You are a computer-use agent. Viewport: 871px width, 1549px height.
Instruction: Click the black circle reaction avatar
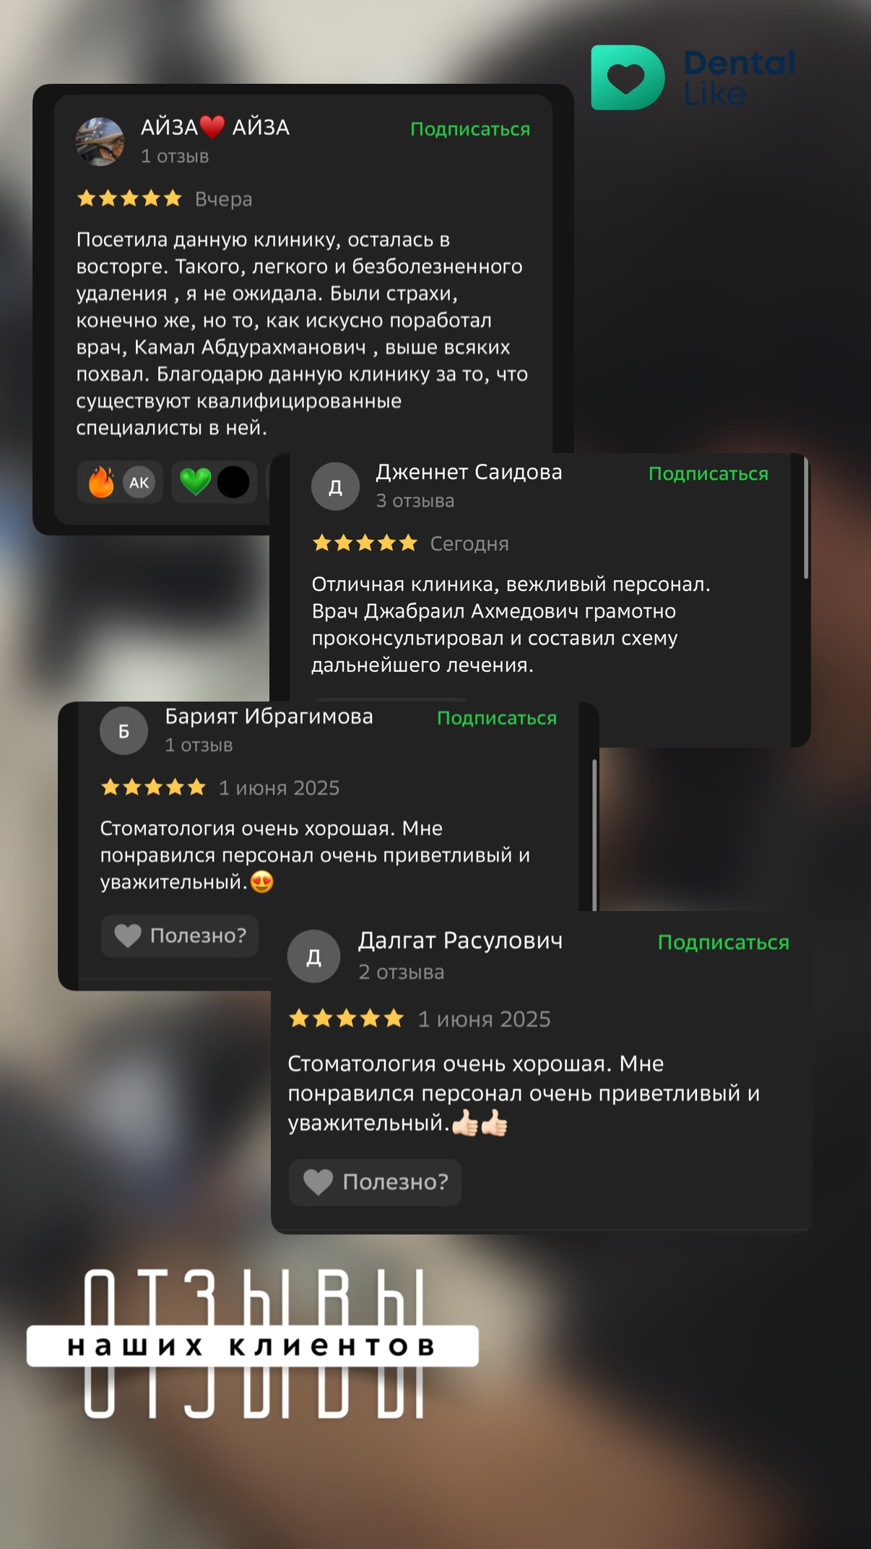tap(233, 483)
